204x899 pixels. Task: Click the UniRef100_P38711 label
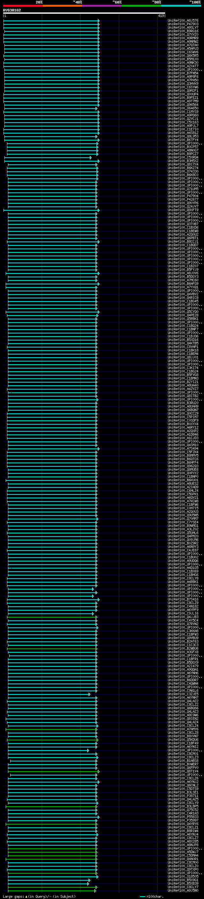click(183, 796)
